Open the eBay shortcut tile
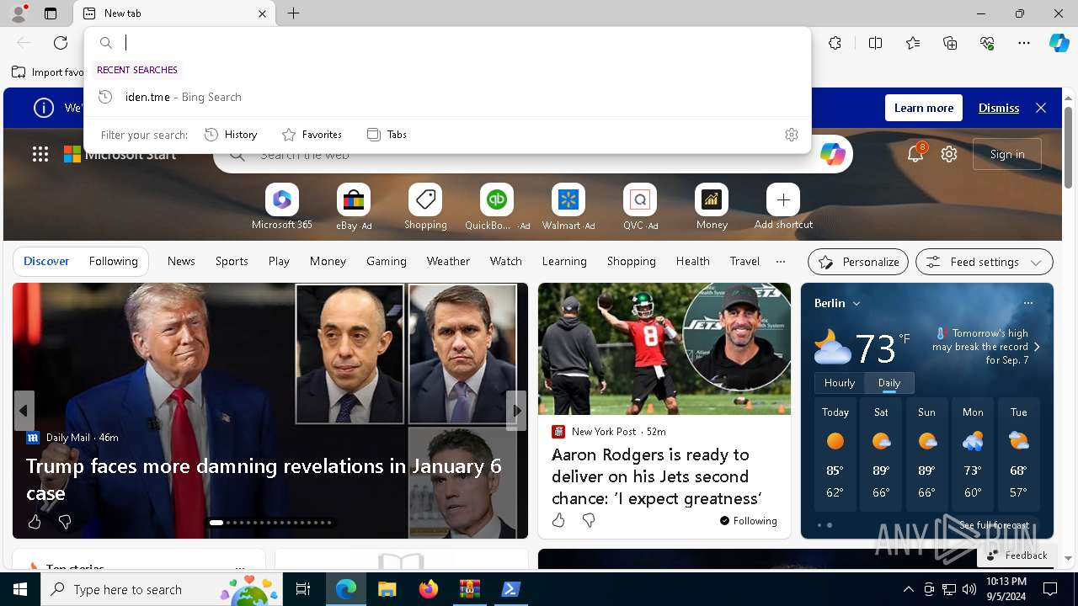This screenshot has height=606, width=1078. (x=354, y=199)
